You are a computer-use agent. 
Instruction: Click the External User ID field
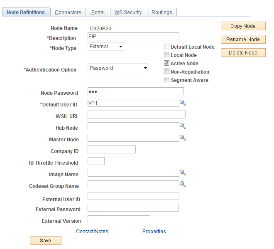click(x=133, y=196)
